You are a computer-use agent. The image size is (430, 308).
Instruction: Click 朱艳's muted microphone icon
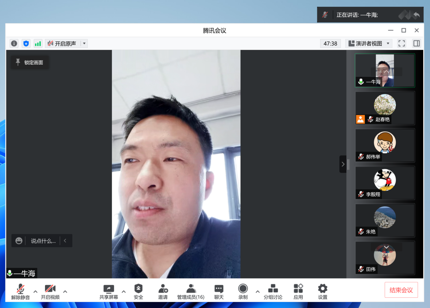361,232
